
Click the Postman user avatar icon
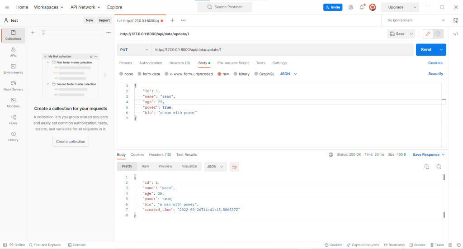point(373,7)
